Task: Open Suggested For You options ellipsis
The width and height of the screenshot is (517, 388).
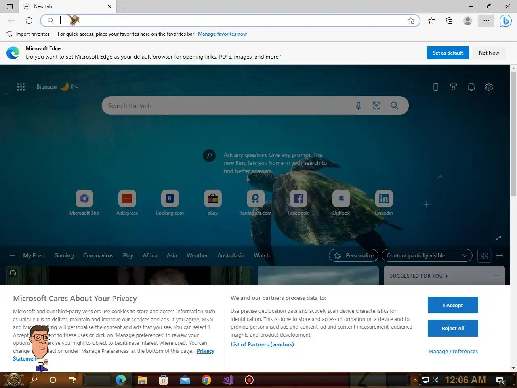Action: [496, 276]
